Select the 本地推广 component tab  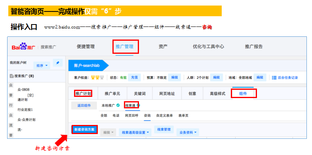coord(108,105)
